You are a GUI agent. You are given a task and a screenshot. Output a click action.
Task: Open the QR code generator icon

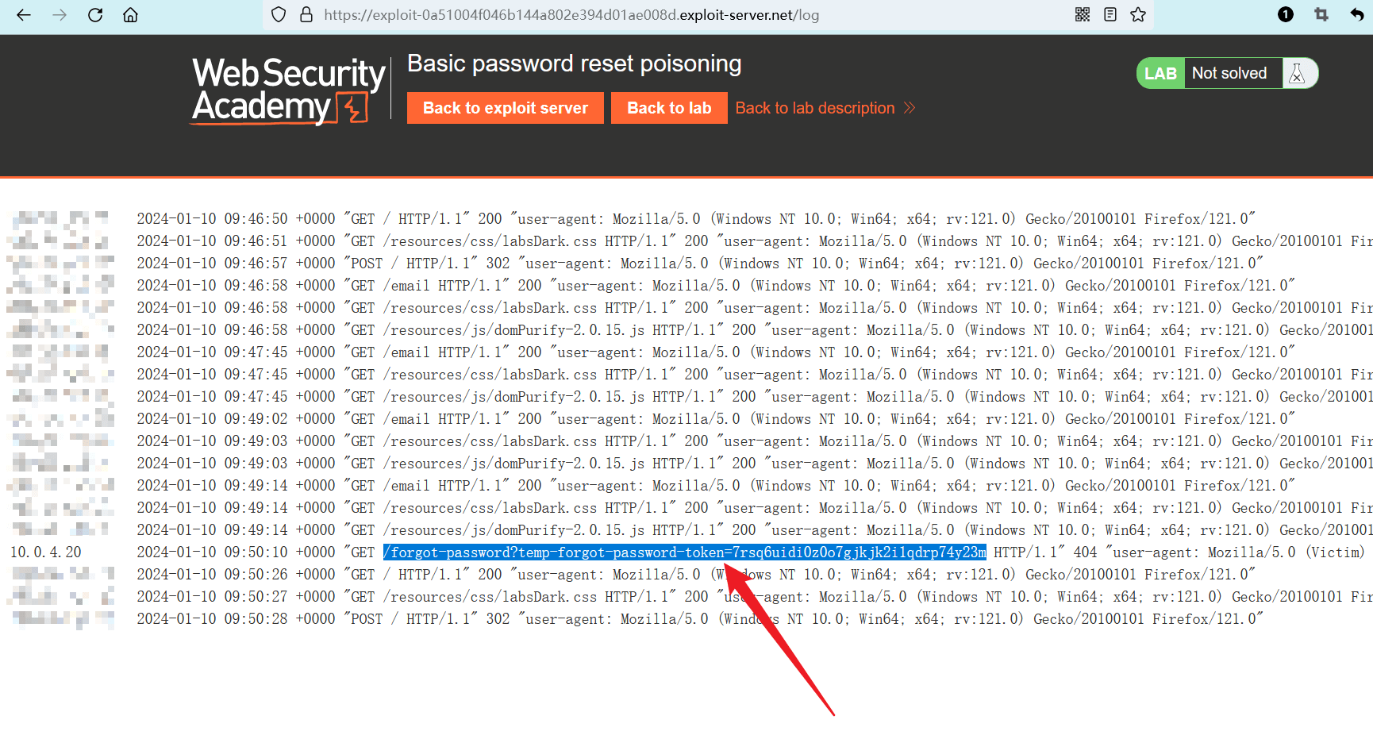pos(1083,15)
